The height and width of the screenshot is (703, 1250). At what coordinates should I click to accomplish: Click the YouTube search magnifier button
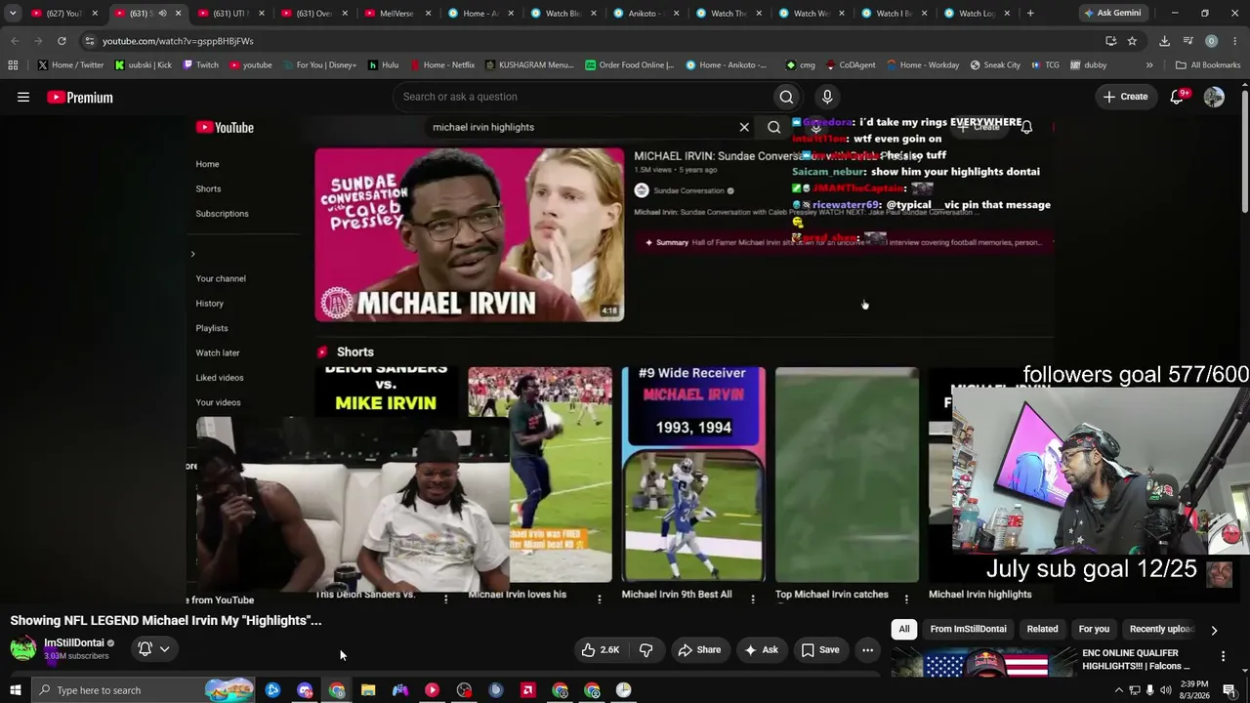pyautogui.click(x=786, y=97)
